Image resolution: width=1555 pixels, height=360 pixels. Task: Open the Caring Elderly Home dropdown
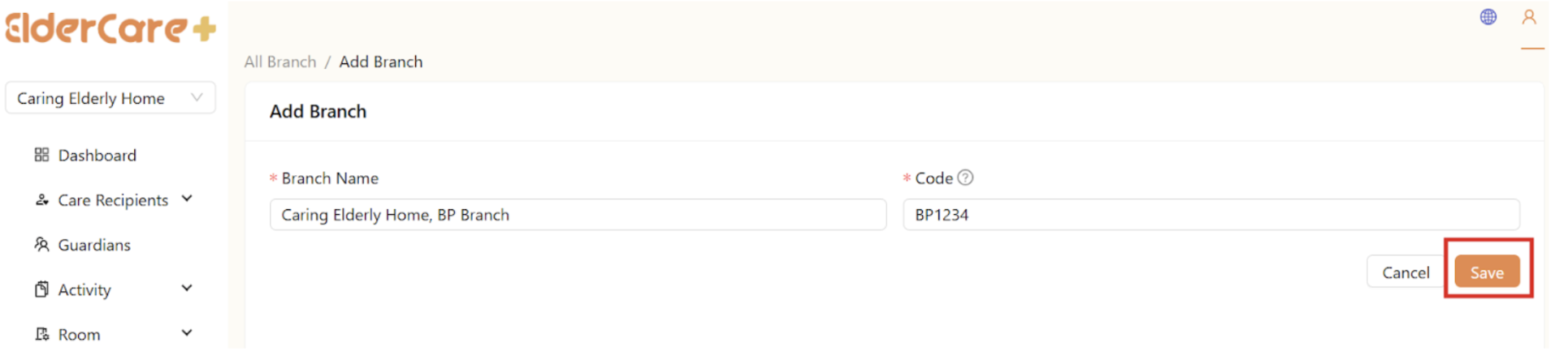pos(110,98)
